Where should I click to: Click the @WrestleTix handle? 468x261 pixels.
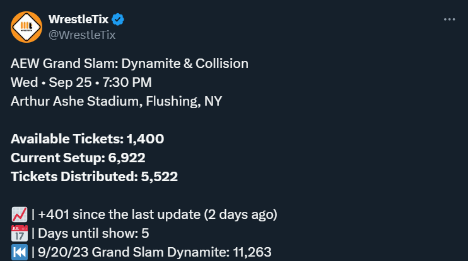pos(82,35)
